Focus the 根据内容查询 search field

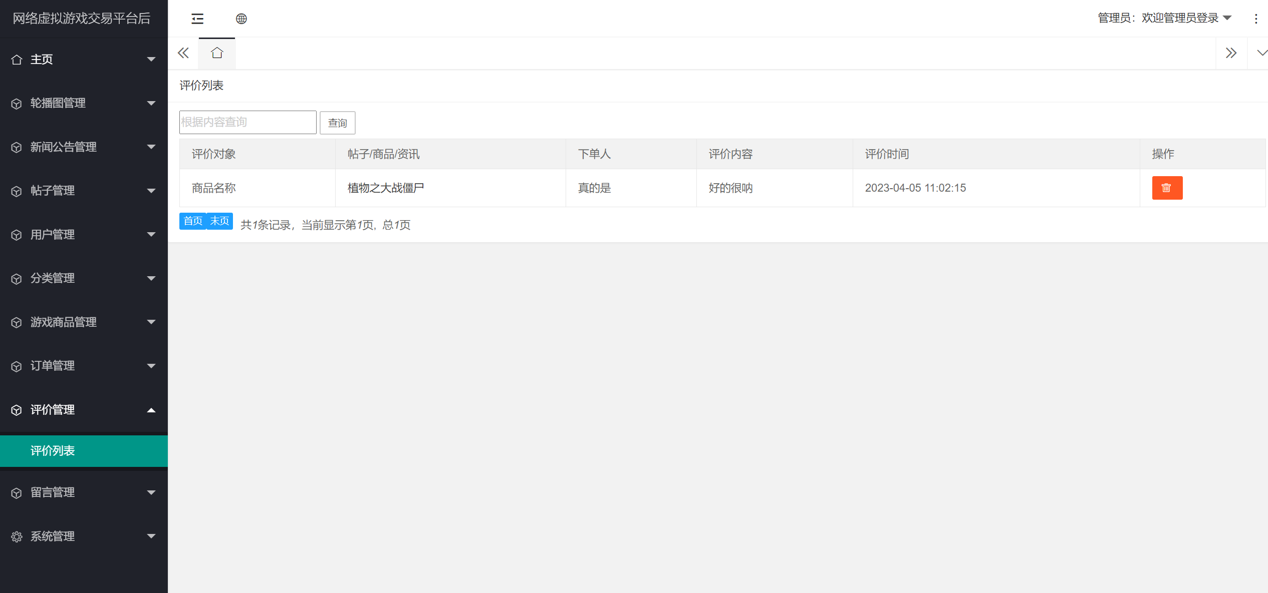(x=247, y=122)
